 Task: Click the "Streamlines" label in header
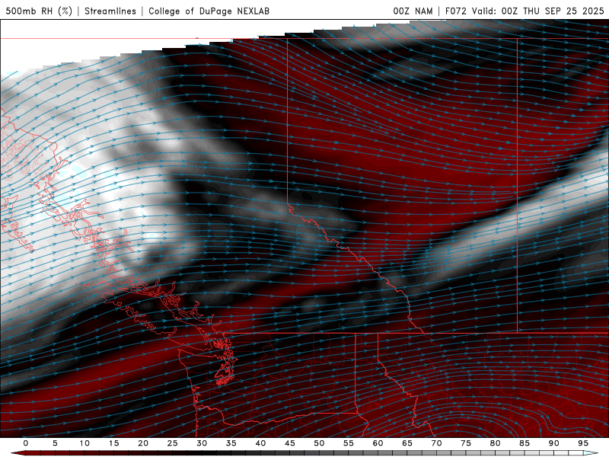(110, 11)
